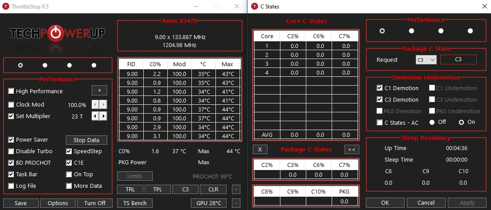Image resolution: width=491 pixels, height=210 pixels.
Task: Toggle the BD PROCHOT checkbox
Action: pos(11,163)
